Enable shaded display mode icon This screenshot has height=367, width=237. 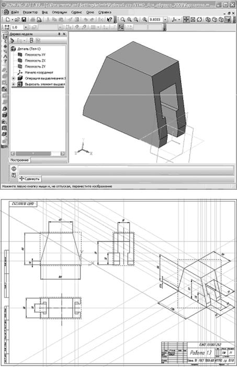[228, 20]
